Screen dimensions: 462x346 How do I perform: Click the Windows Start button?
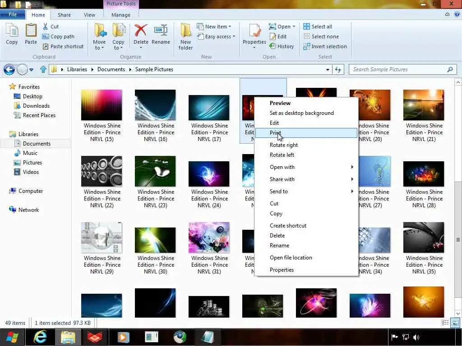pos(12,337)
